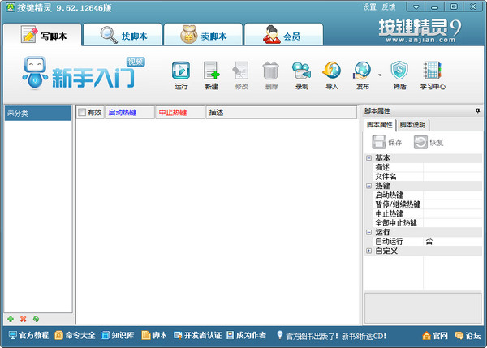This screenshot has width=487, height=348.
Task: Click the red delete category icon
Action: point(23,319)
